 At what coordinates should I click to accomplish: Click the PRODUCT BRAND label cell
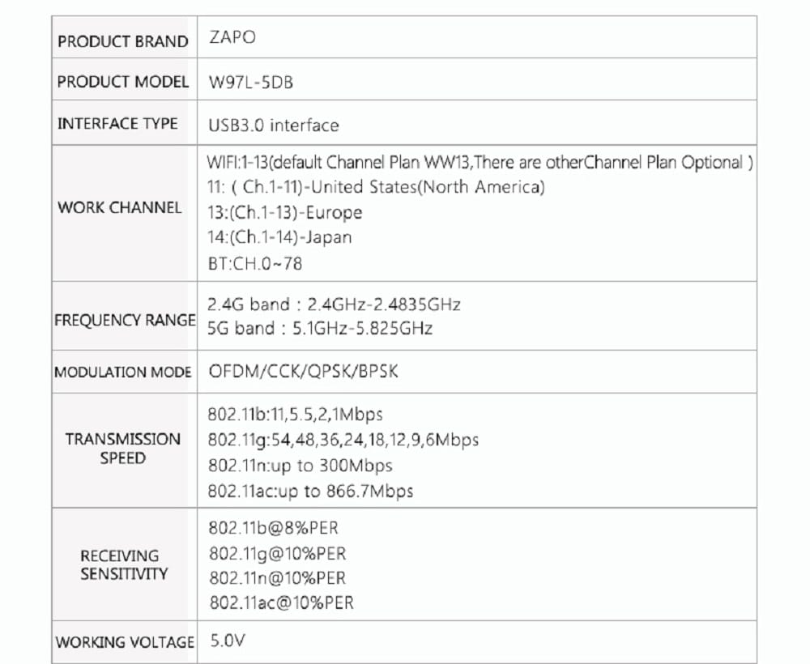click(x=123, y=41)
